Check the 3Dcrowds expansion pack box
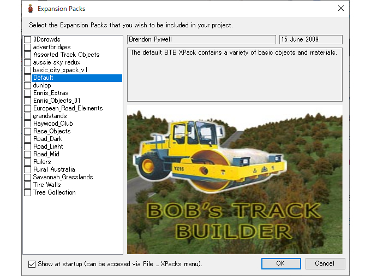The image size is (371, 276). pos(27,39)
